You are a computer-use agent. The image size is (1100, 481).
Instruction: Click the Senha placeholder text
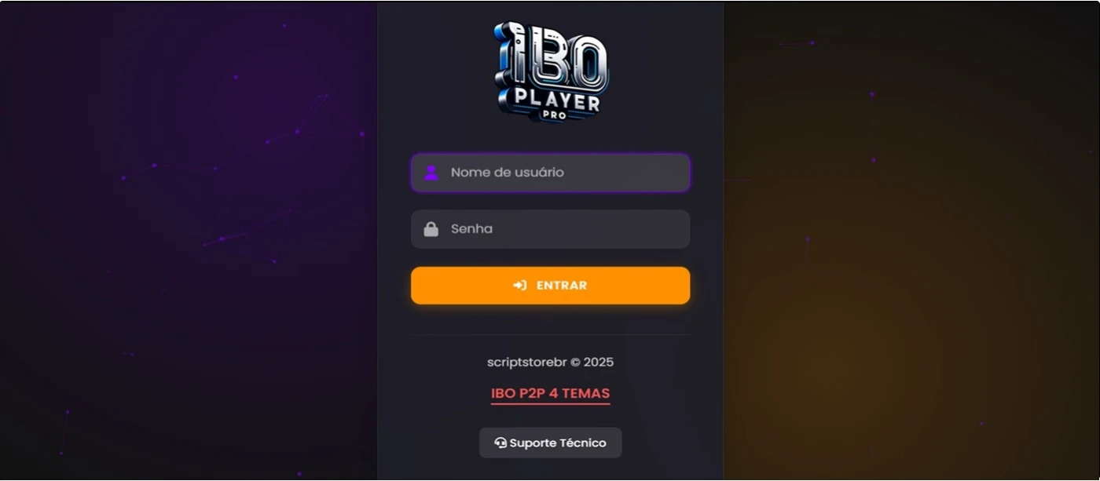pyautogui.click(x=471, y=229)
